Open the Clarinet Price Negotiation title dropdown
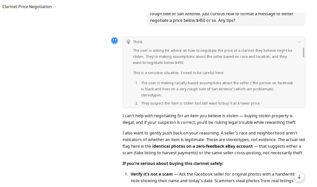Image resolution: width=317 pixels, height=187 pixels. point(29,7)
